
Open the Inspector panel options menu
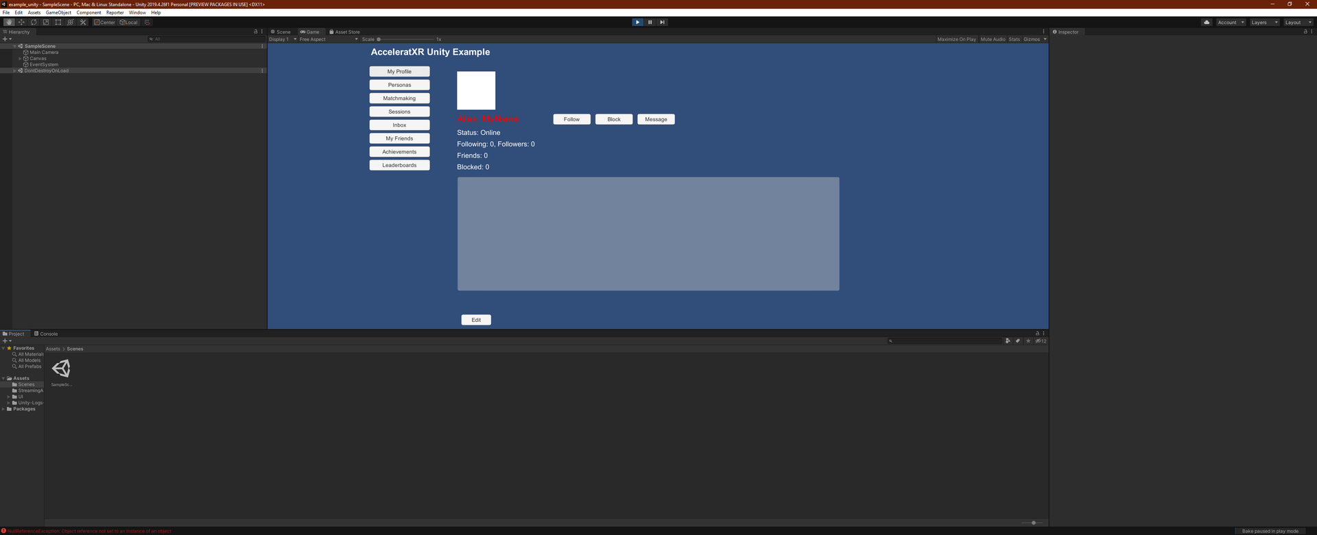1312,32
